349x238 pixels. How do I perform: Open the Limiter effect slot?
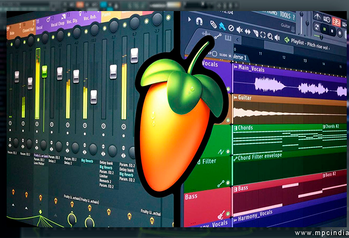point(104,176)
